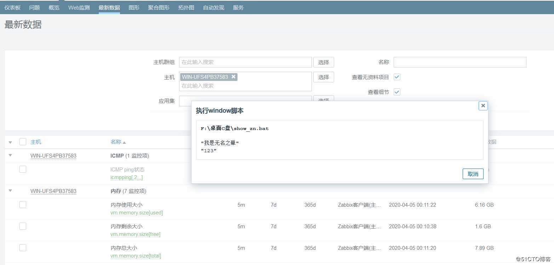Open 仪表板 menu tab

pos(12,7)
